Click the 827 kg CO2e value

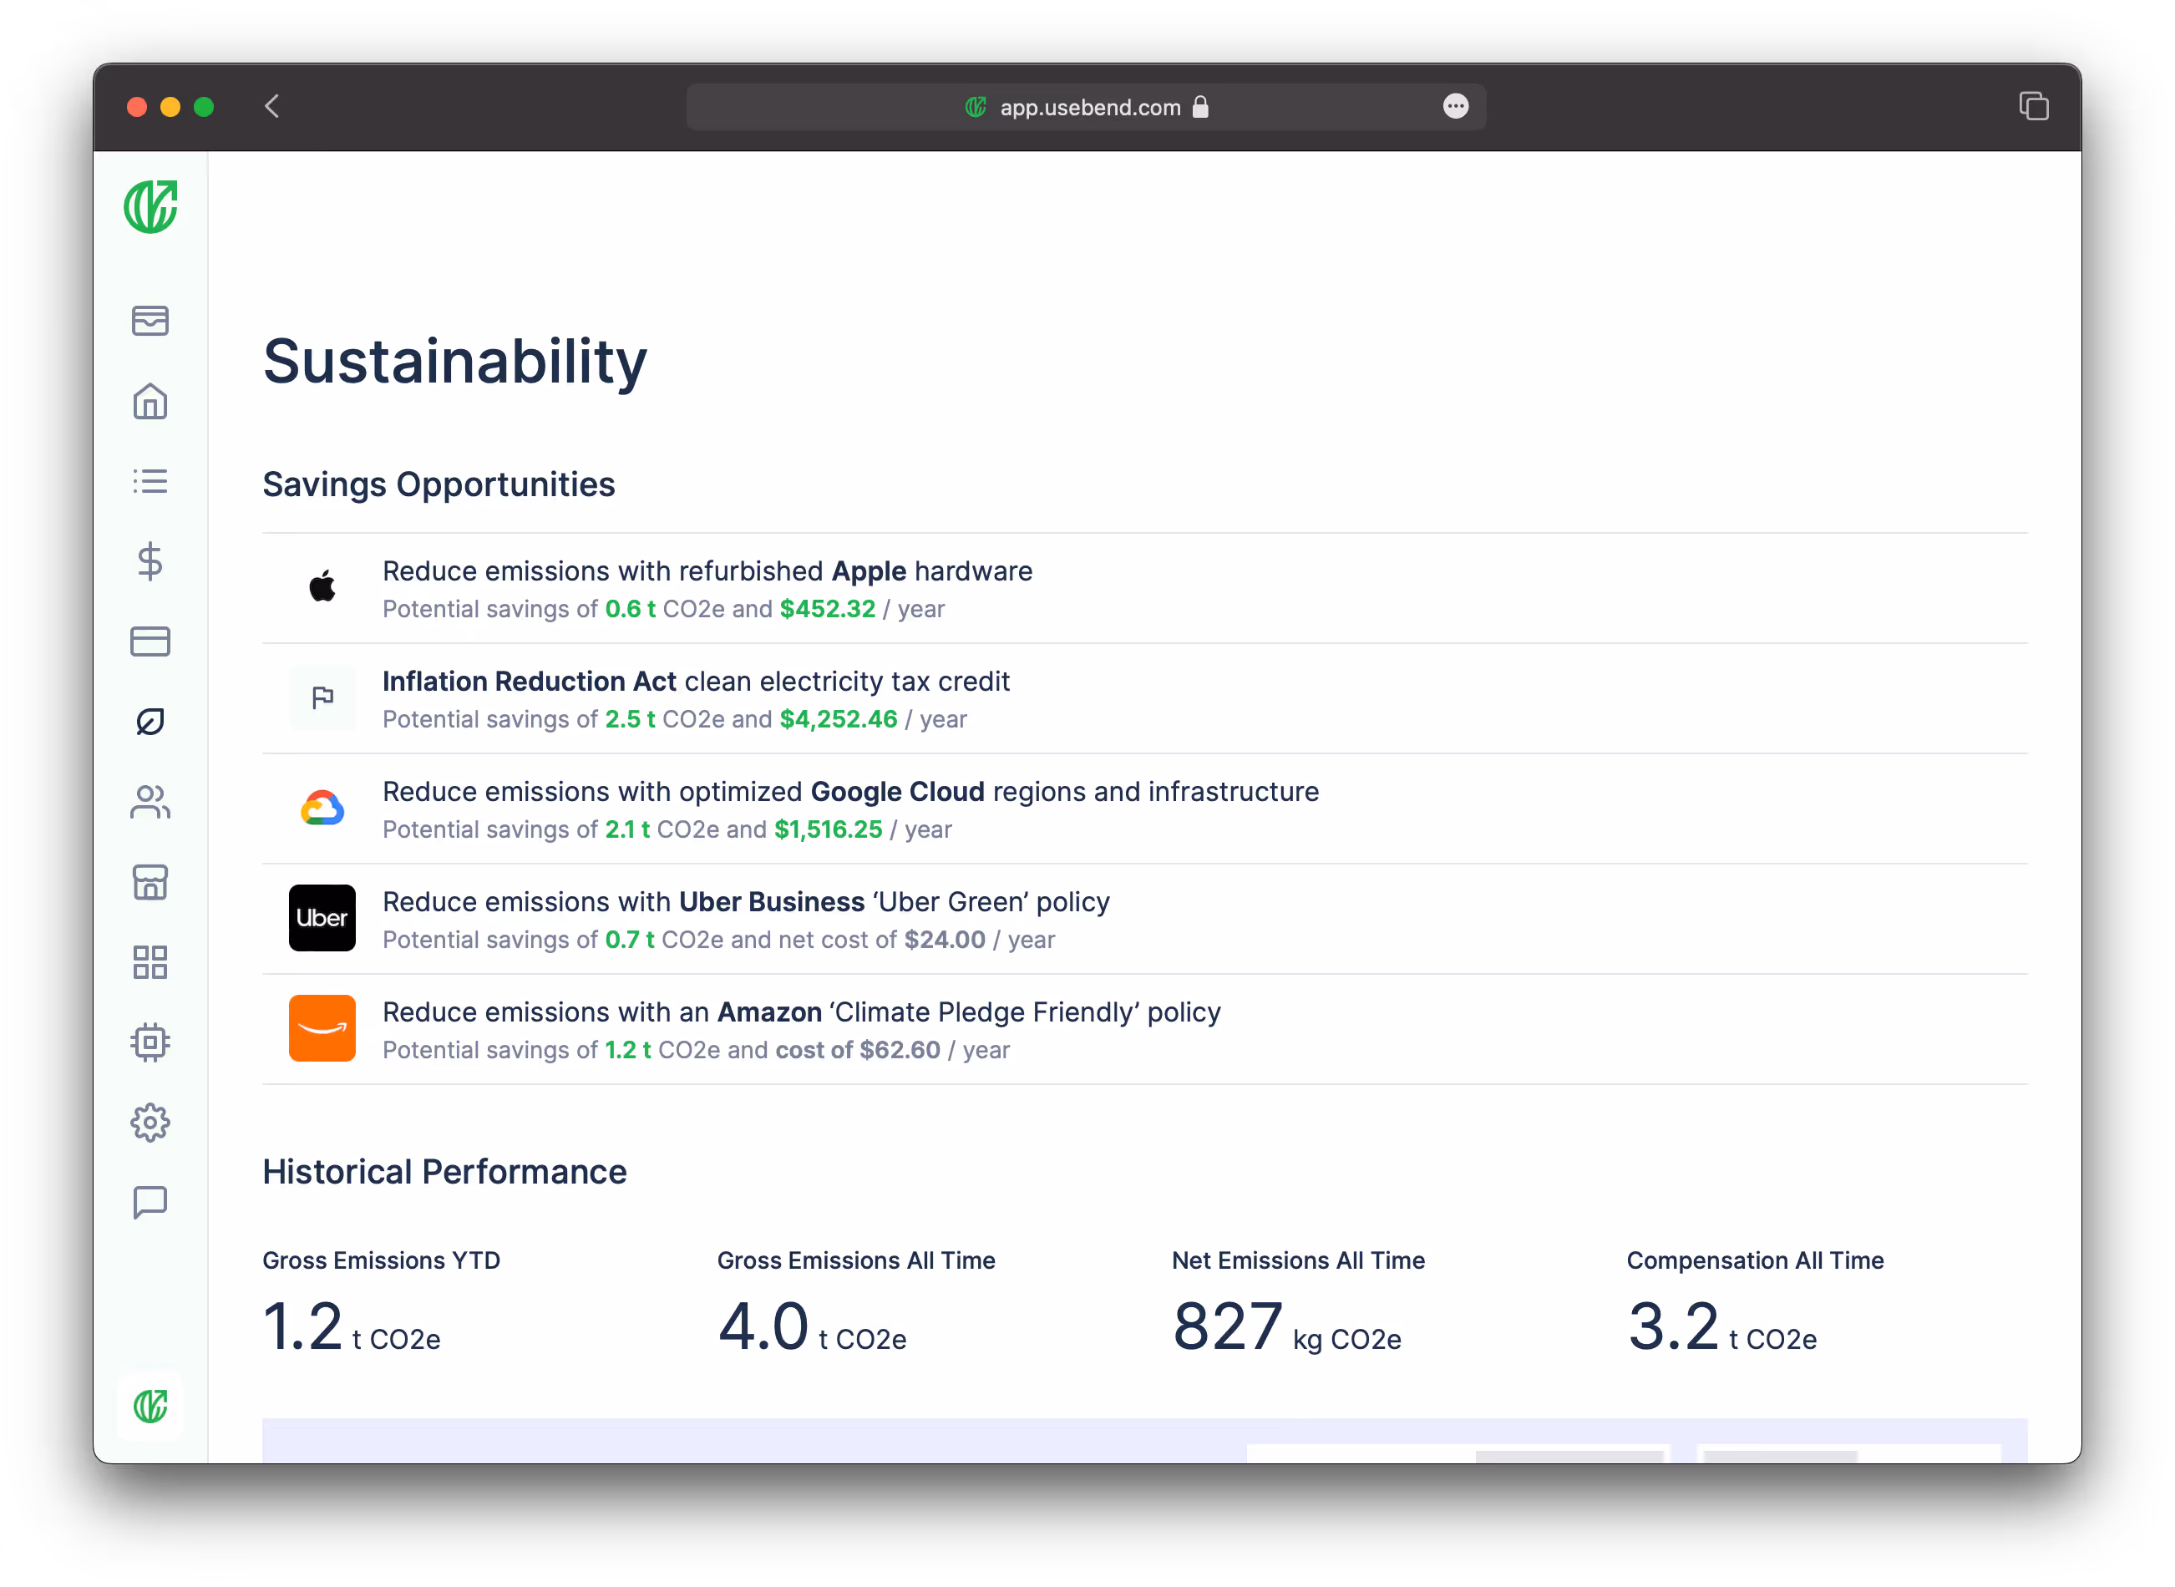point(1285,1327)
